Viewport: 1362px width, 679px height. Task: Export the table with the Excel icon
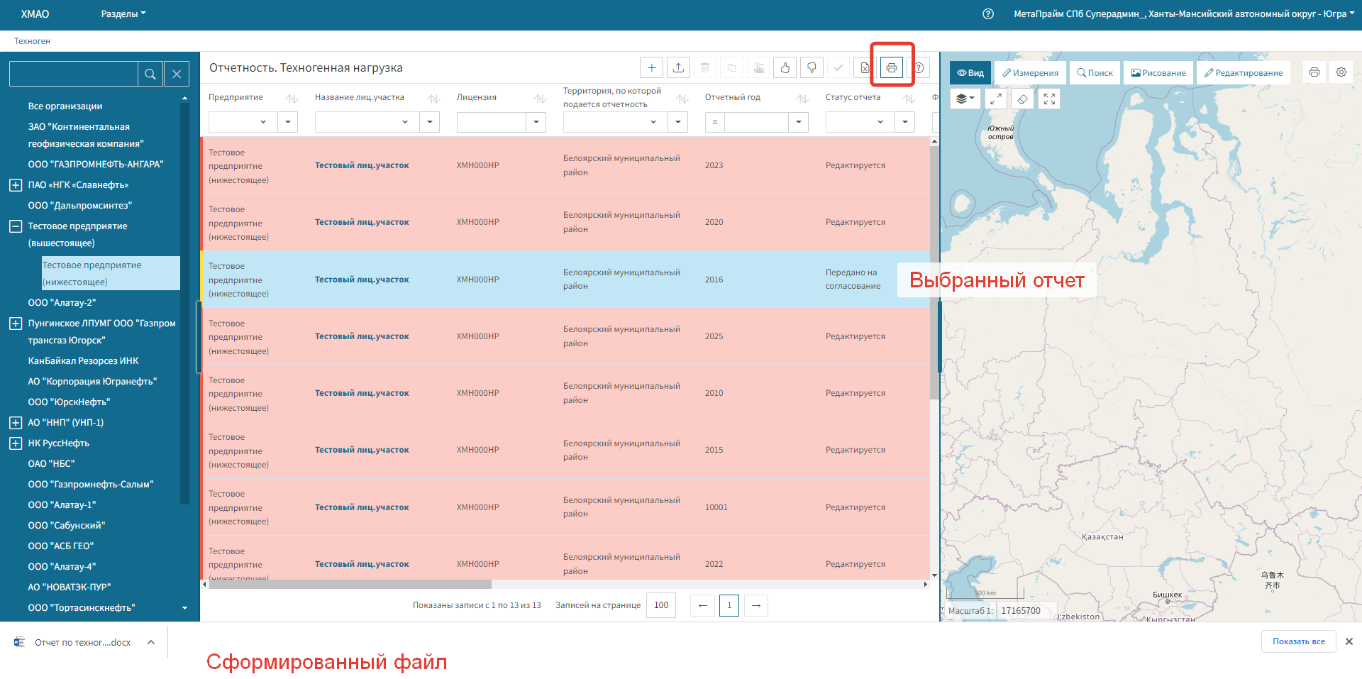[865, 68]
